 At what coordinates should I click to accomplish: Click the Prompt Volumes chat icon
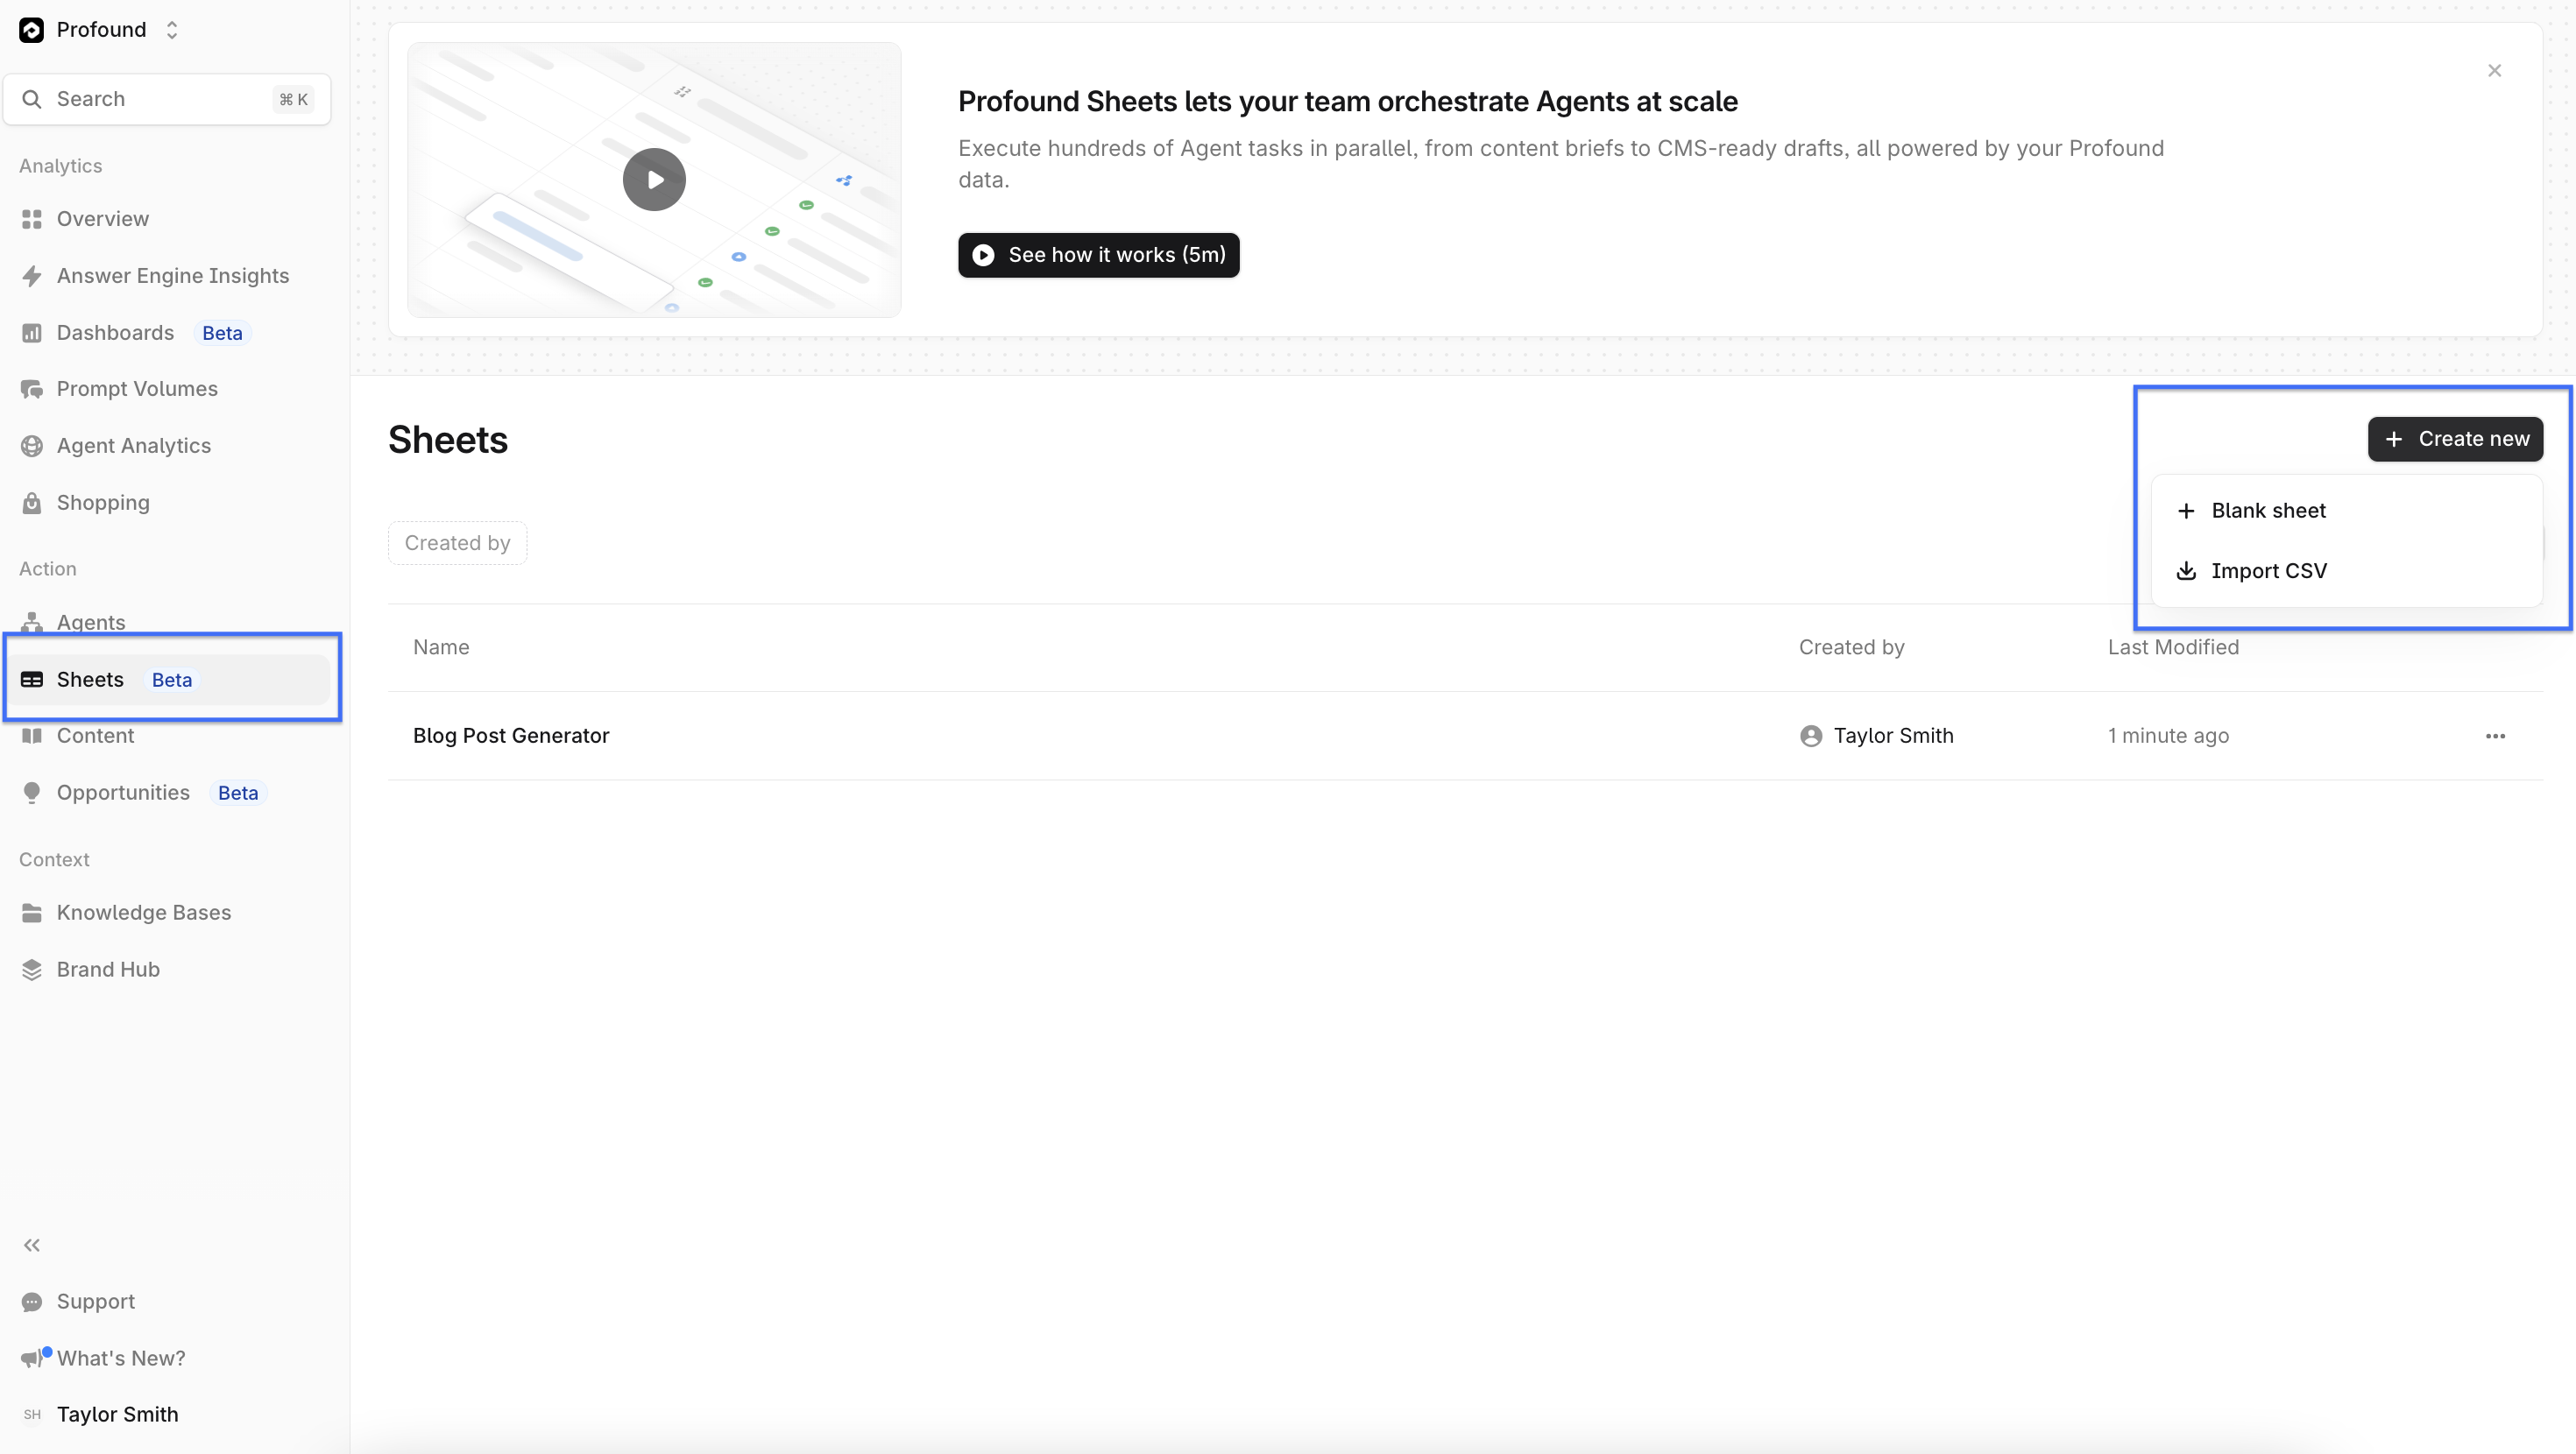[x=32, y=389]
